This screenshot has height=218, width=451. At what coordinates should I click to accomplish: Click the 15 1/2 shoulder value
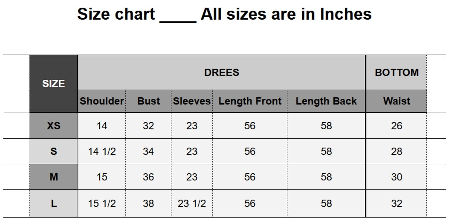point(102,203)
